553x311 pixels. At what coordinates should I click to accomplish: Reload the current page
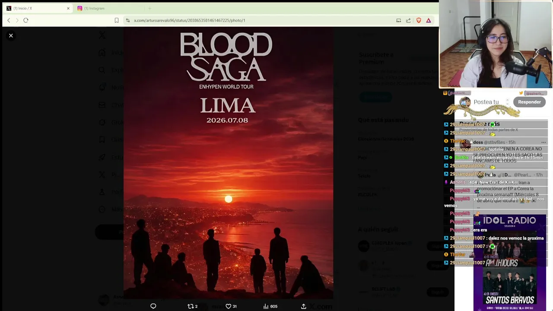click(x=26, y=20)
